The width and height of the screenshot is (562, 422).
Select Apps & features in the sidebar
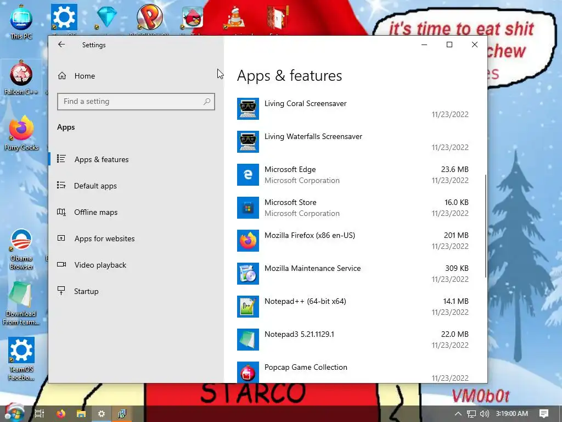[102, 159]
